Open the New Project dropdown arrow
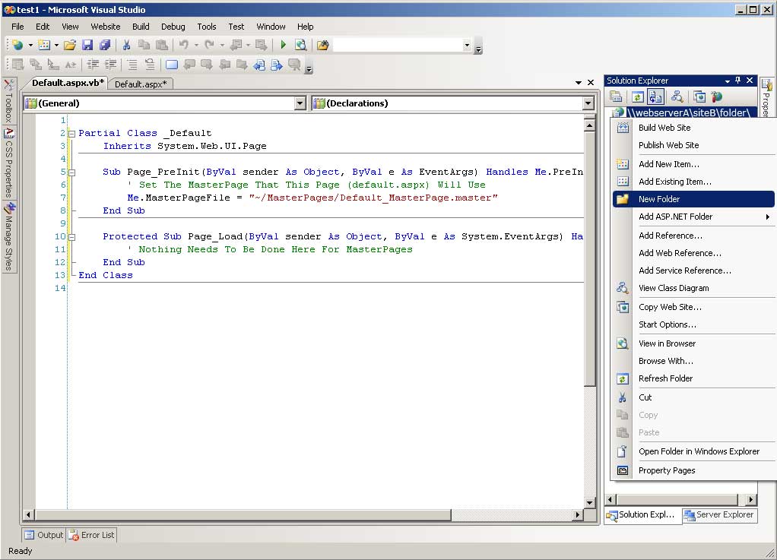The width and height of the screenshot is (777, 560). [x=30, y=45]
